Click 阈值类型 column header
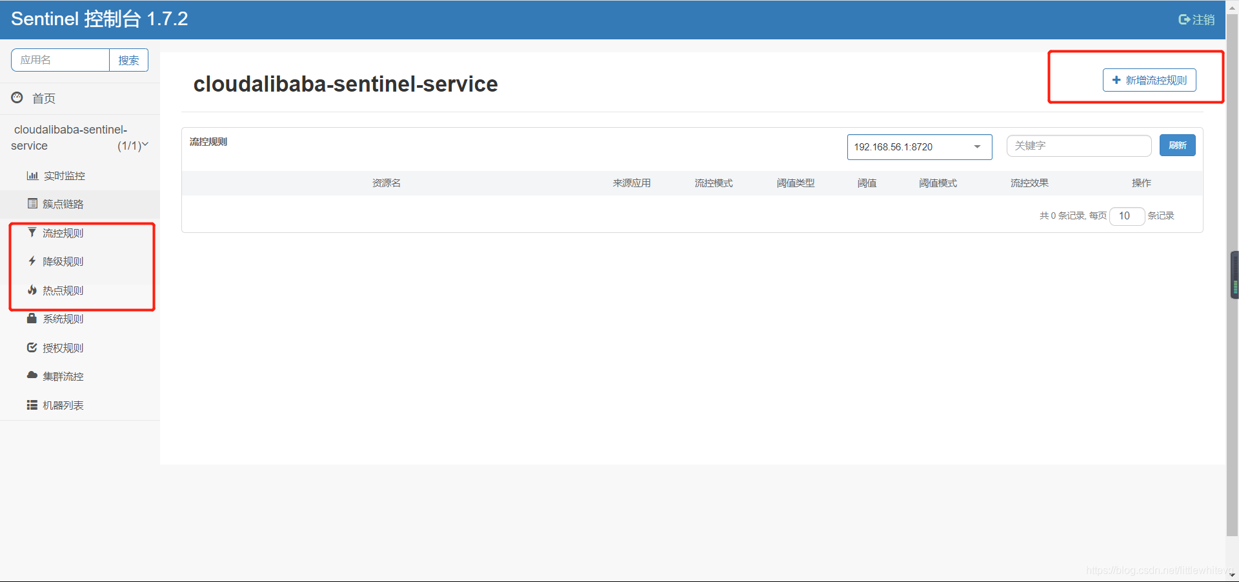 [796, 183]
